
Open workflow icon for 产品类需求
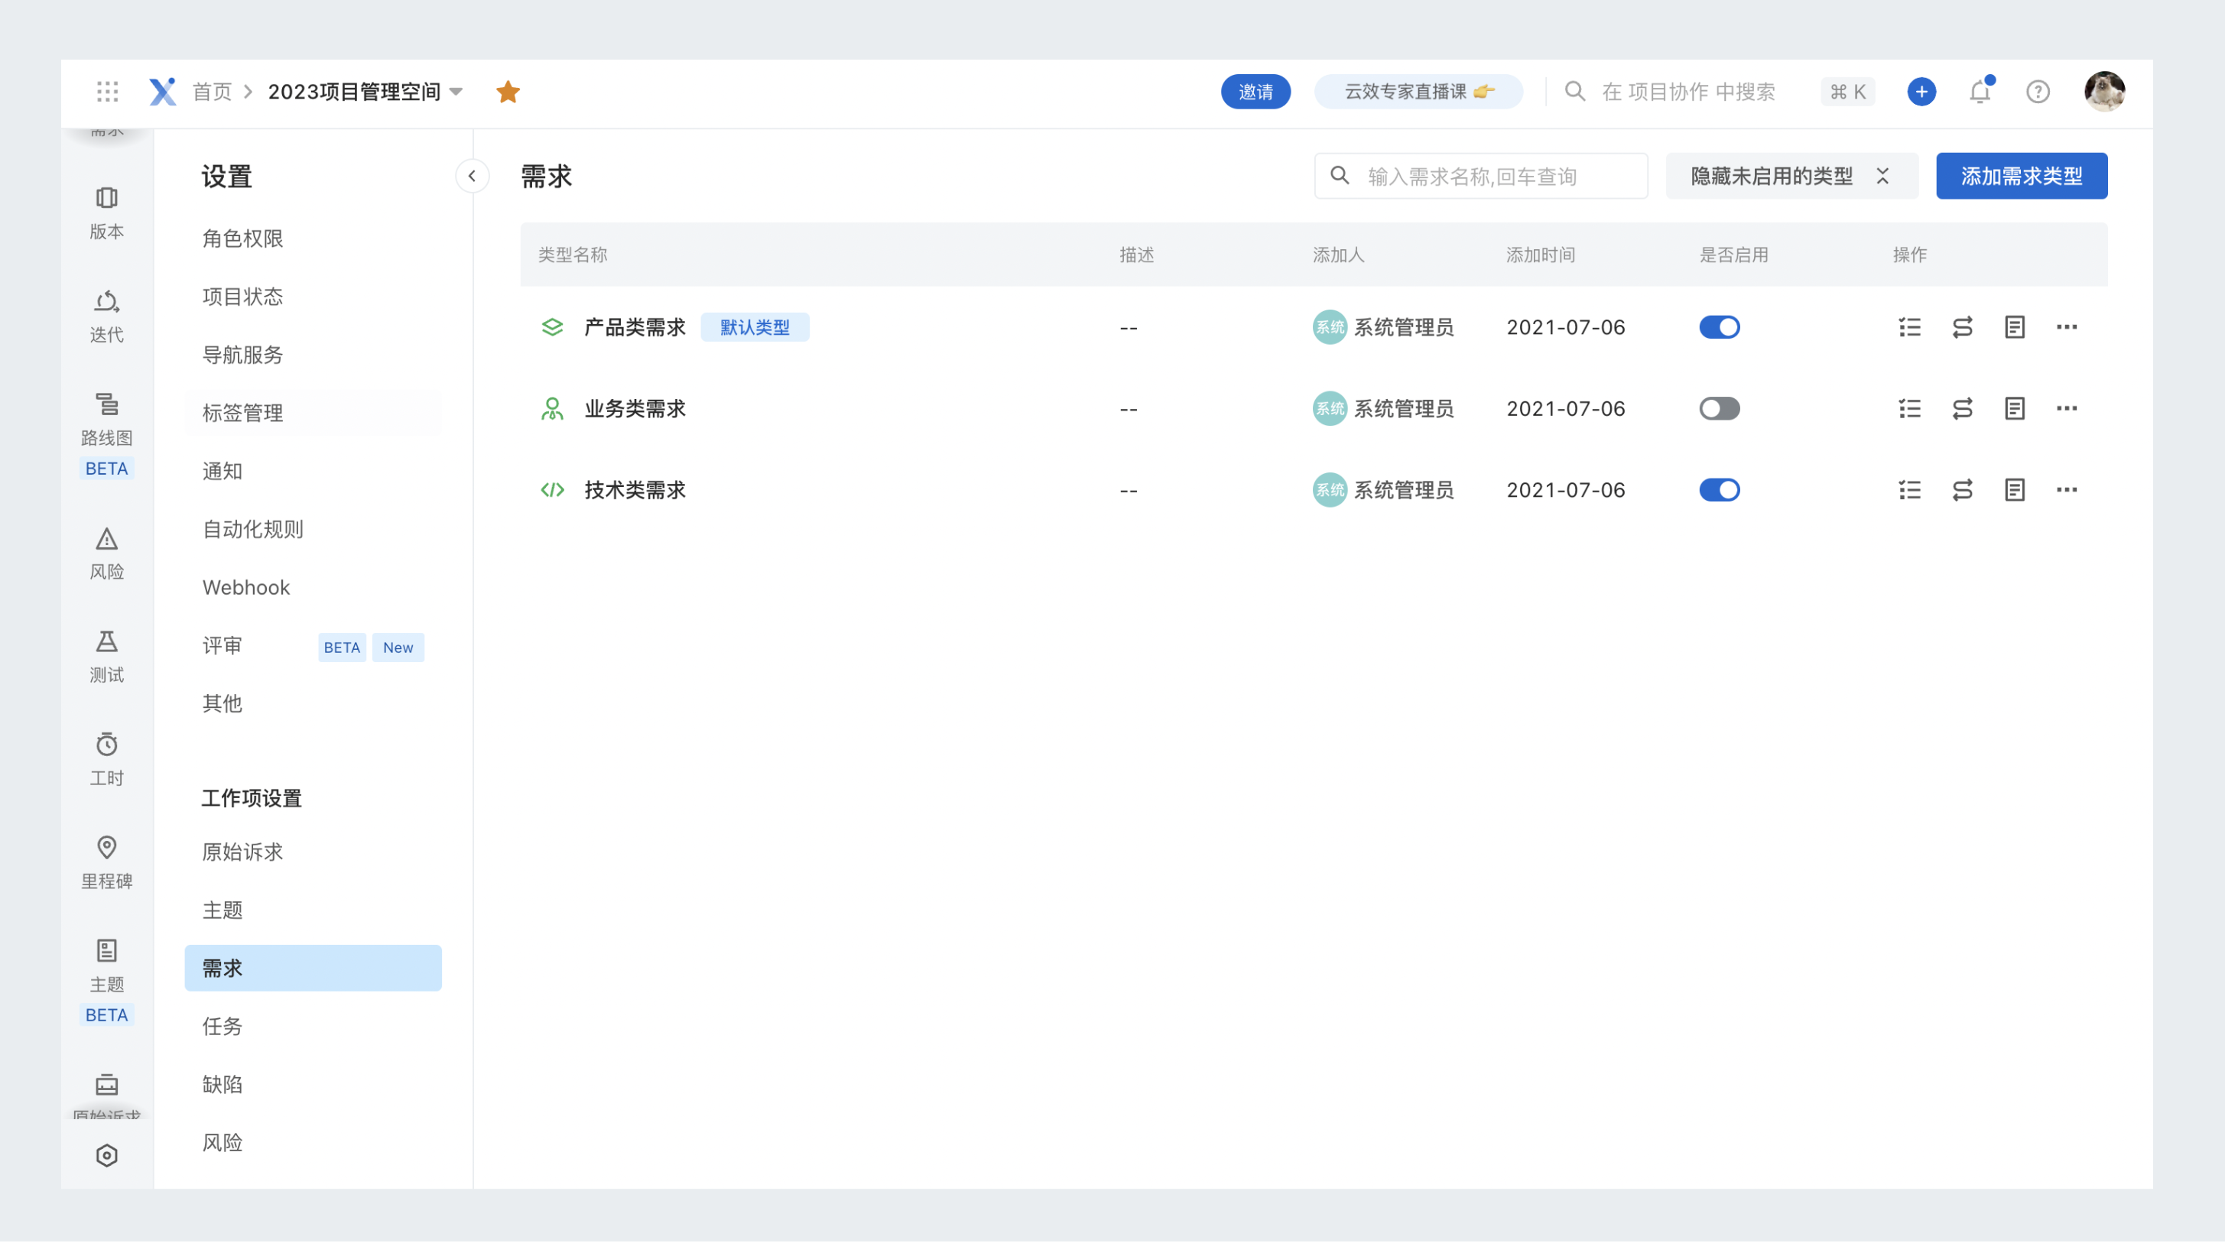point(1963,327)
